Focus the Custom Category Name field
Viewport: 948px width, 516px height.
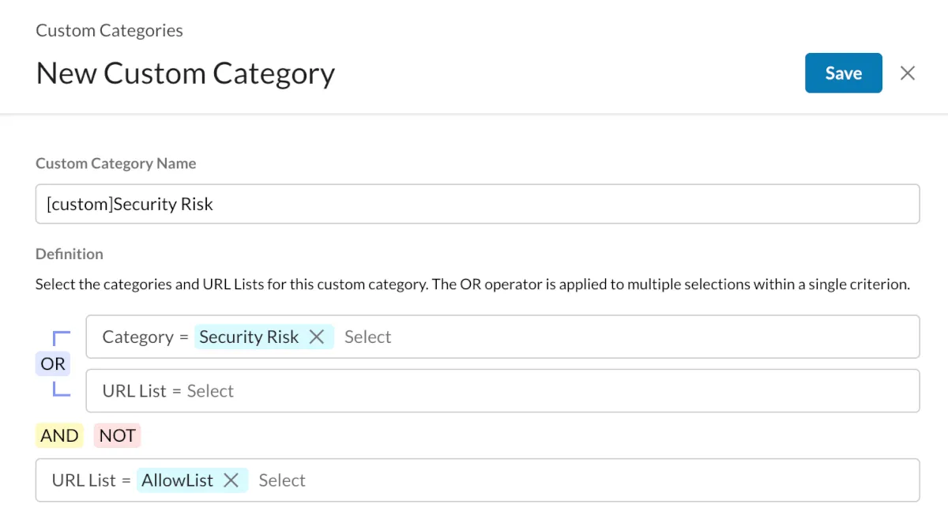(x=477, y=204)
